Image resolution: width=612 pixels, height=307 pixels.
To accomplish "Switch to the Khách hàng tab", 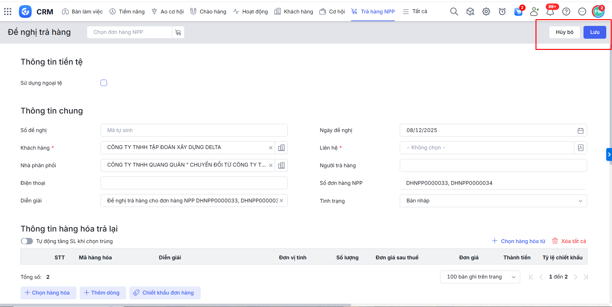I will point(294,12).
